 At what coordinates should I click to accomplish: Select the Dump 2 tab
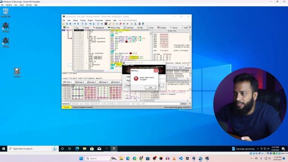point(80,82)
